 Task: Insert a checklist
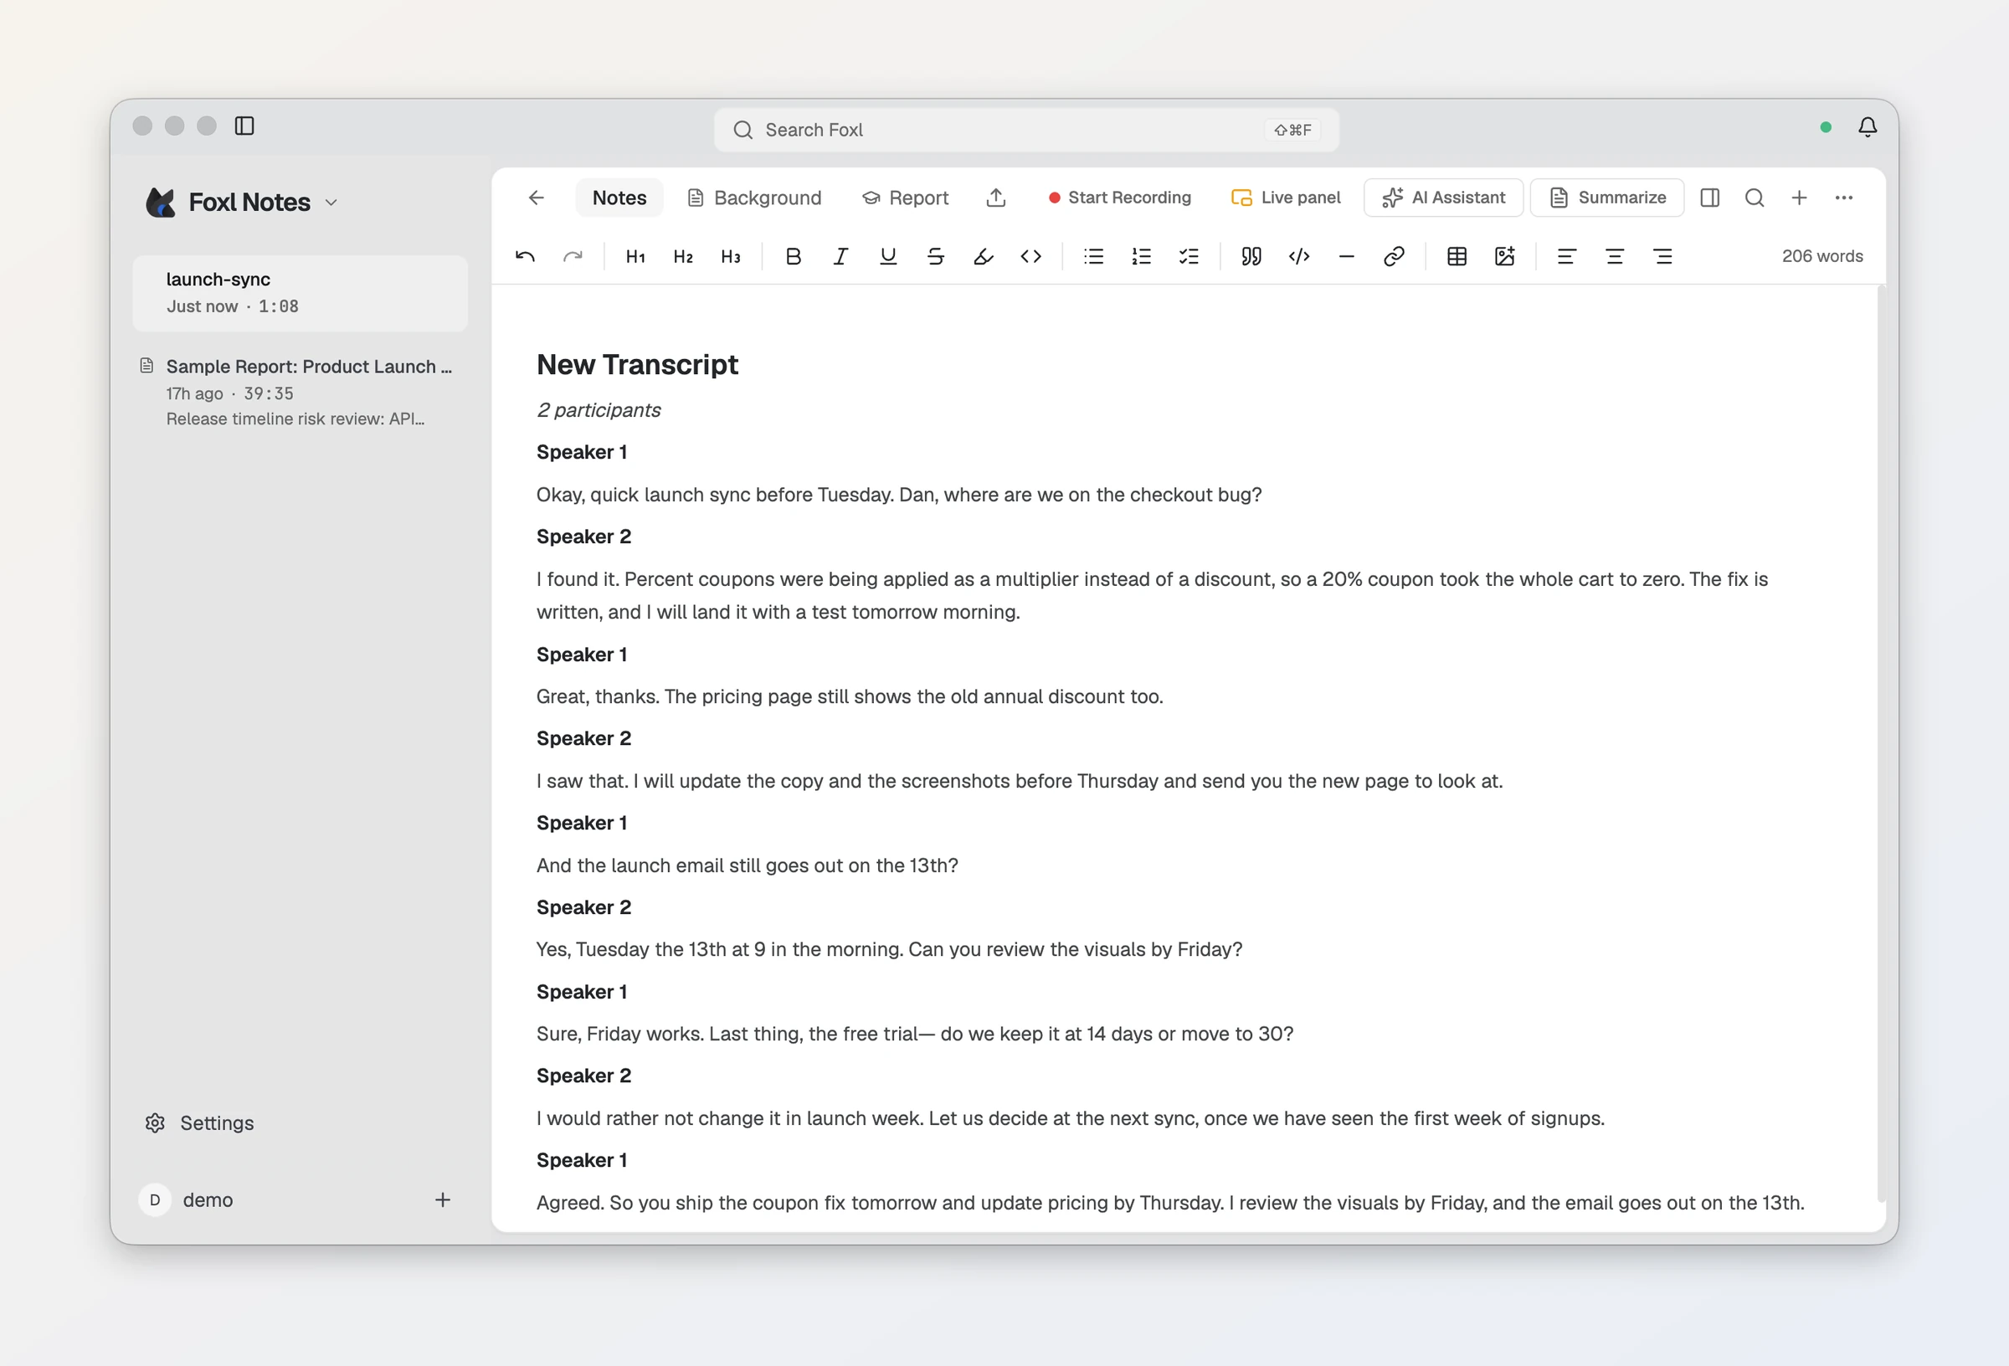coord(1189,256)
